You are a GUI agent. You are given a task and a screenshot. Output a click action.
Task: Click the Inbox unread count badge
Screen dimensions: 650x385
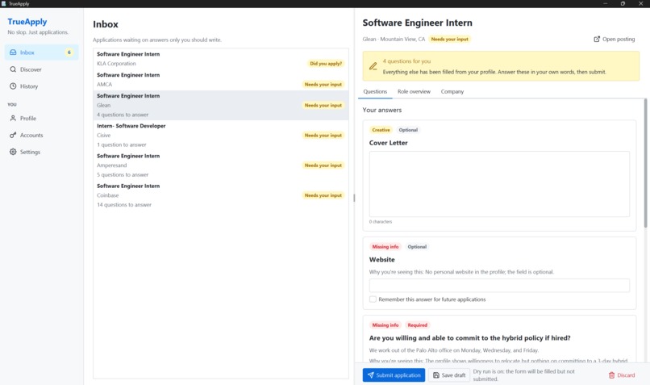(x=69, y=52)
